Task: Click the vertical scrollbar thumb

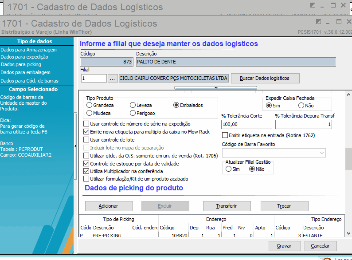Action: coord(348,159)
